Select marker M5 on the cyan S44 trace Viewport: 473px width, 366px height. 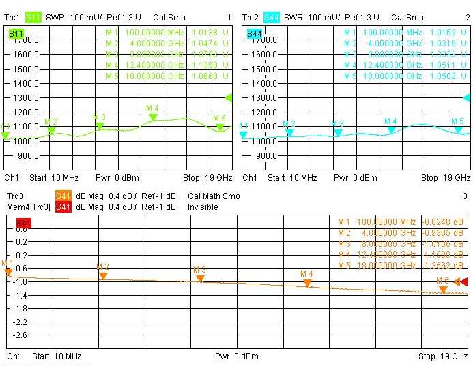(457, 129)
